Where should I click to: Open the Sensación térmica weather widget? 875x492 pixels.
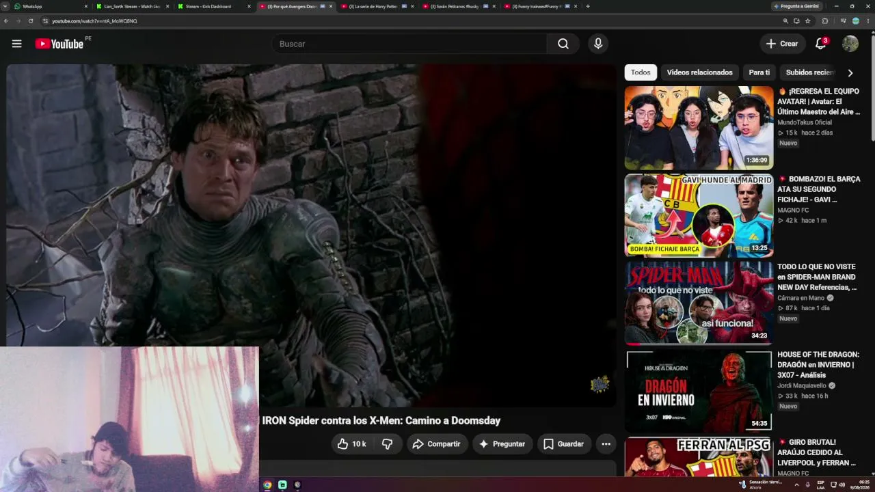760,484
